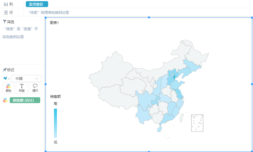Viewport: 253px width, 152px height.
Task: Click the 低 legend label
Action: [x=55, y=142]
